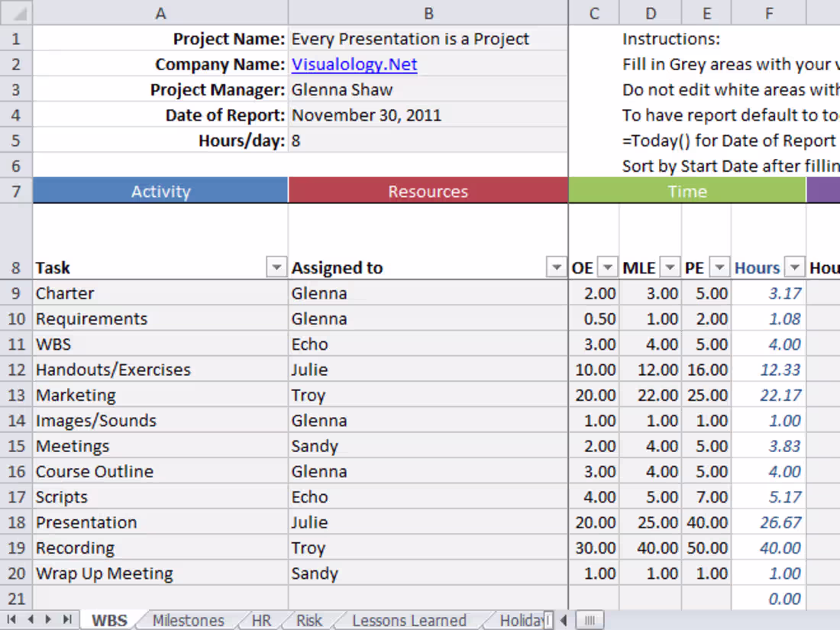The height and width of the screenshot is (630, 840).
Task: Select the 'Meetings' task cell
Action: tap(160, 446)
